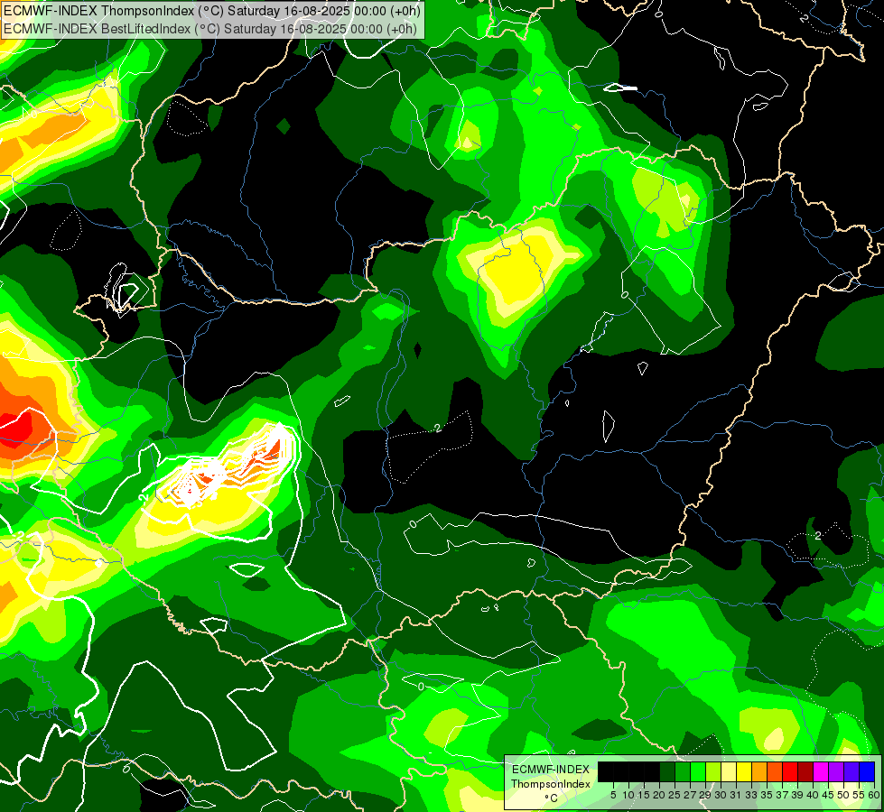Select the medium green 25–27 legend swatch
The width and height of the screenshot is (884, 812).
pyautogui.click(x=683, y=771)
